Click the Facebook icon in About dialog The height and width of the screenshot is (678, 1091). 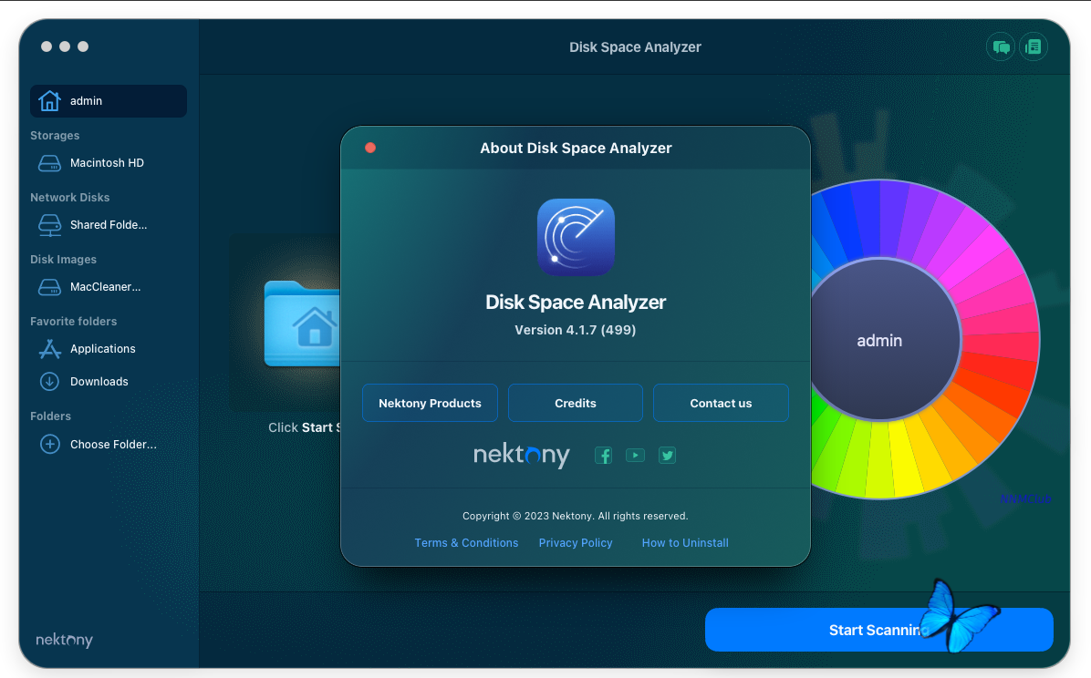(x=603, y=455)
